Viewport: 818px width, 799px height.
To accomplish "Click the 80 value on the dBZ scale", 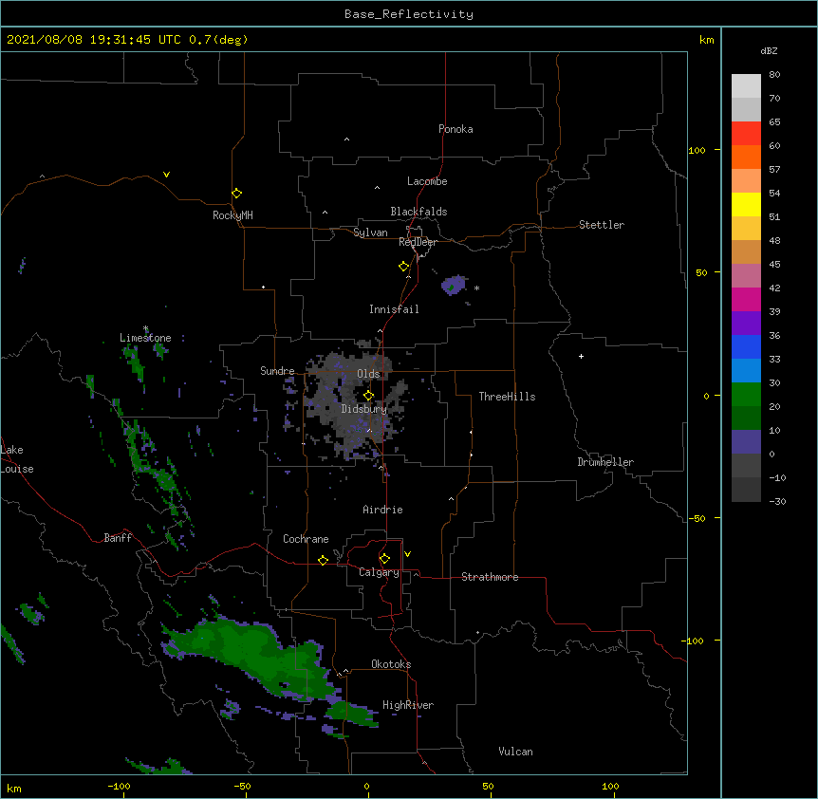I will [x=774, y=75].
